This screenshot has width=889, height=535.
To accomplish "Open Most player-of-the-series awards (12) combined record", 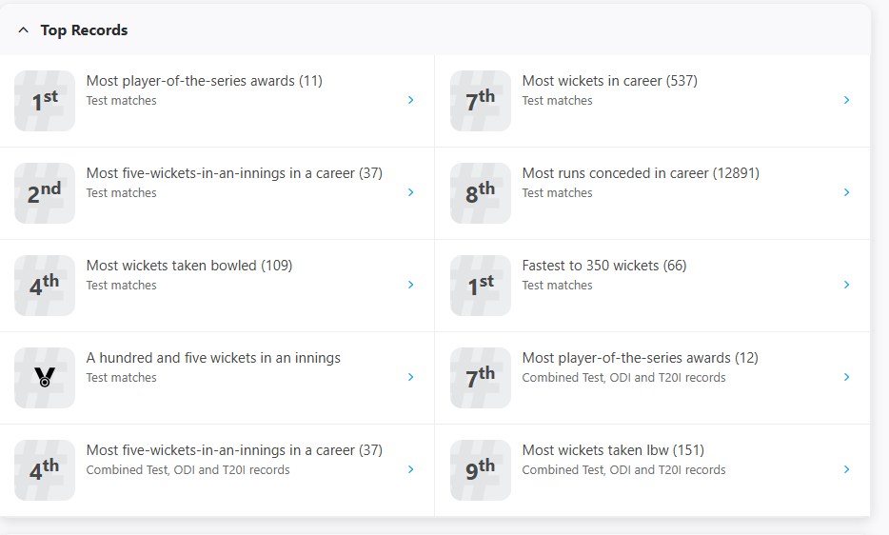I will (640, 358).
